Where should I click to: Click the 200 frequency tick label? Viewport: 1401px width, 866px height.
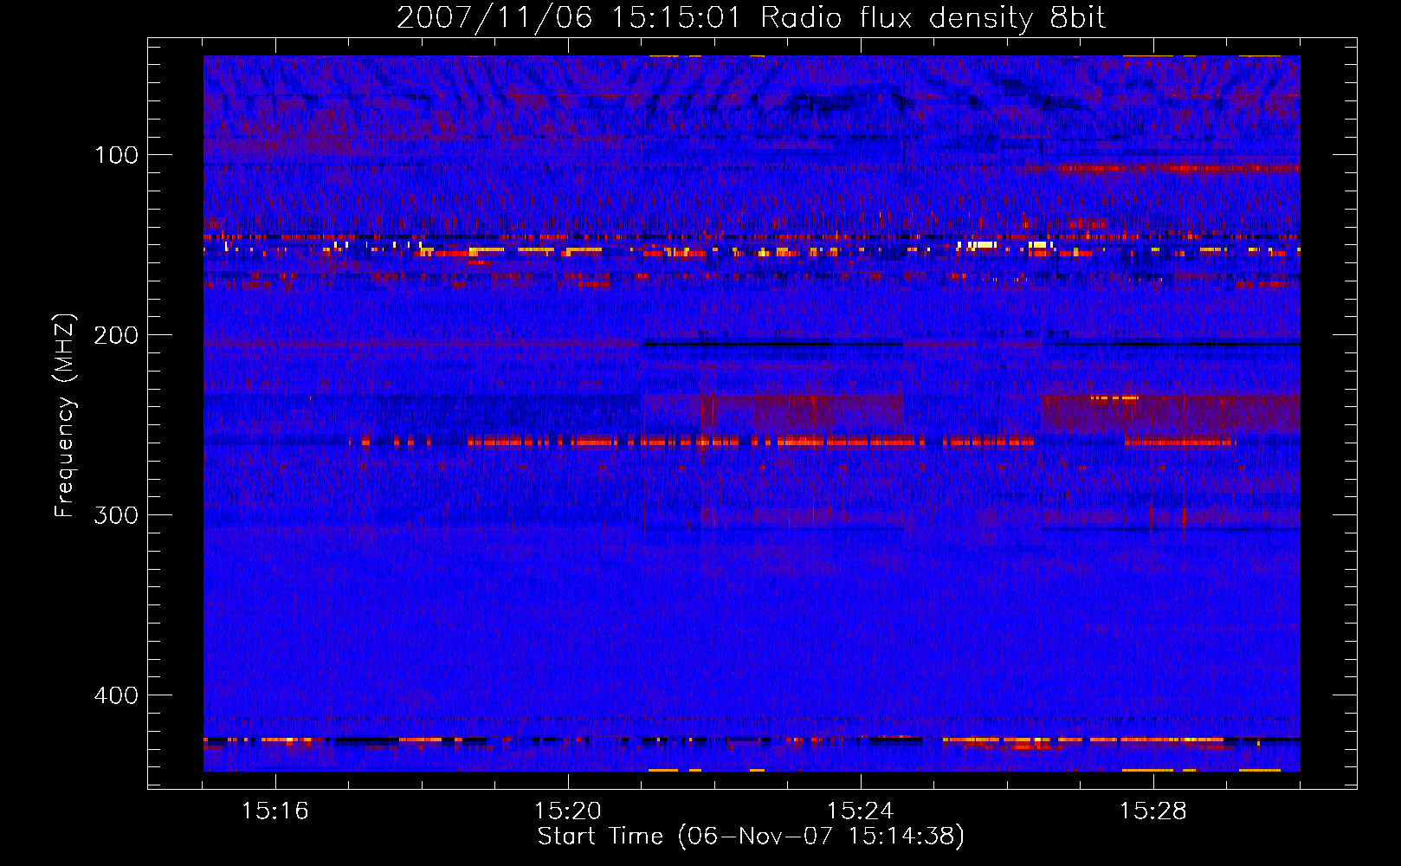(x=116, y=335)
